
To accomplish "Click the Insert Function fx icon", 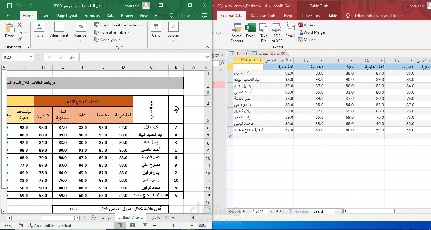I will [x=72, y=57].
